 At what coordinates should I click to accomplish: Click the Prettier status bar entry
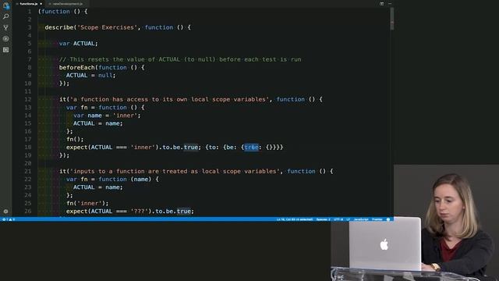pyautogui.click(x=377, y=219)
